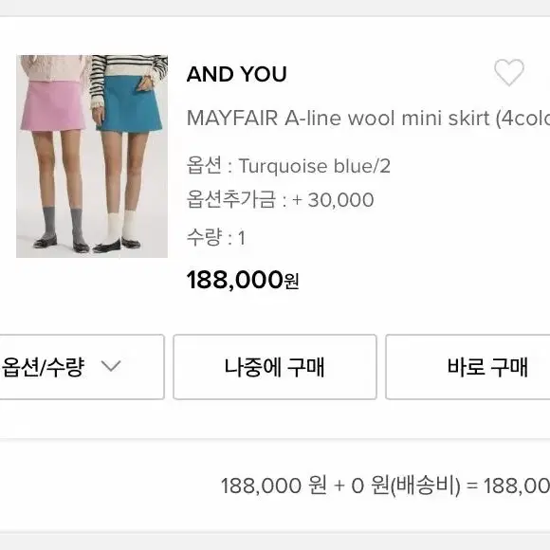This screenshot has width=550, height=550.
Task: Click the gray socks in product photo
Action: (64, 223)
